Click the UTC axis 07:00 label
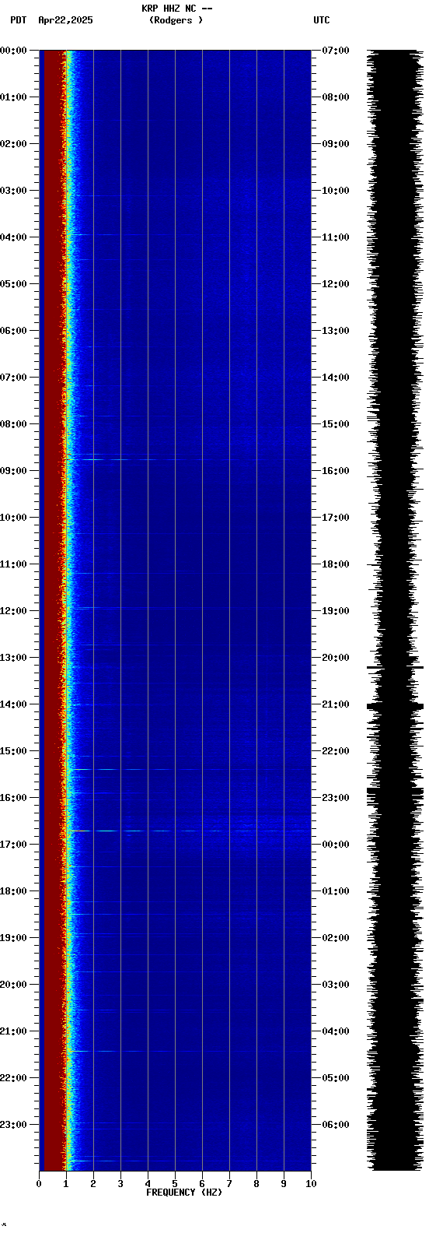This screenshot has height=1233, width=429. click(x=336, y=51)
